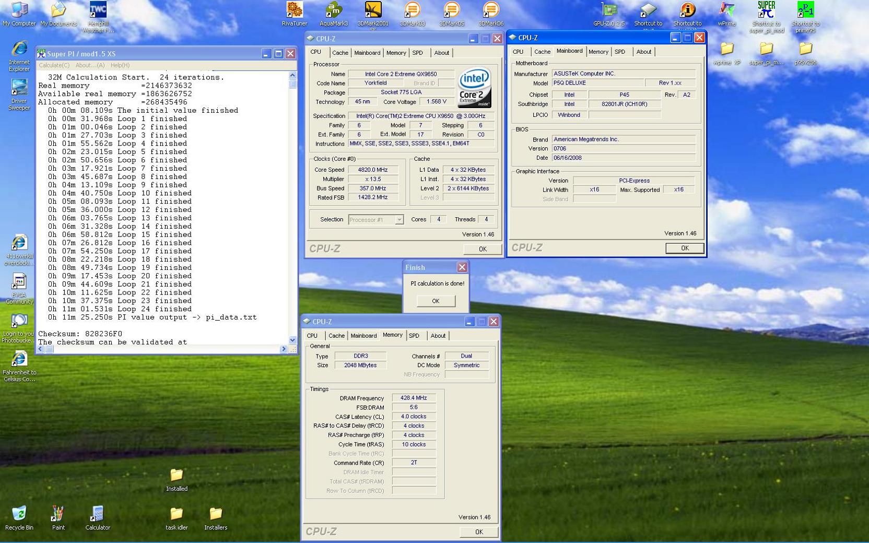This screenshot has height=543, width=869.
Task: Select Mainboard tab in Memory CPU-Z window
Action: coord(363,336)
